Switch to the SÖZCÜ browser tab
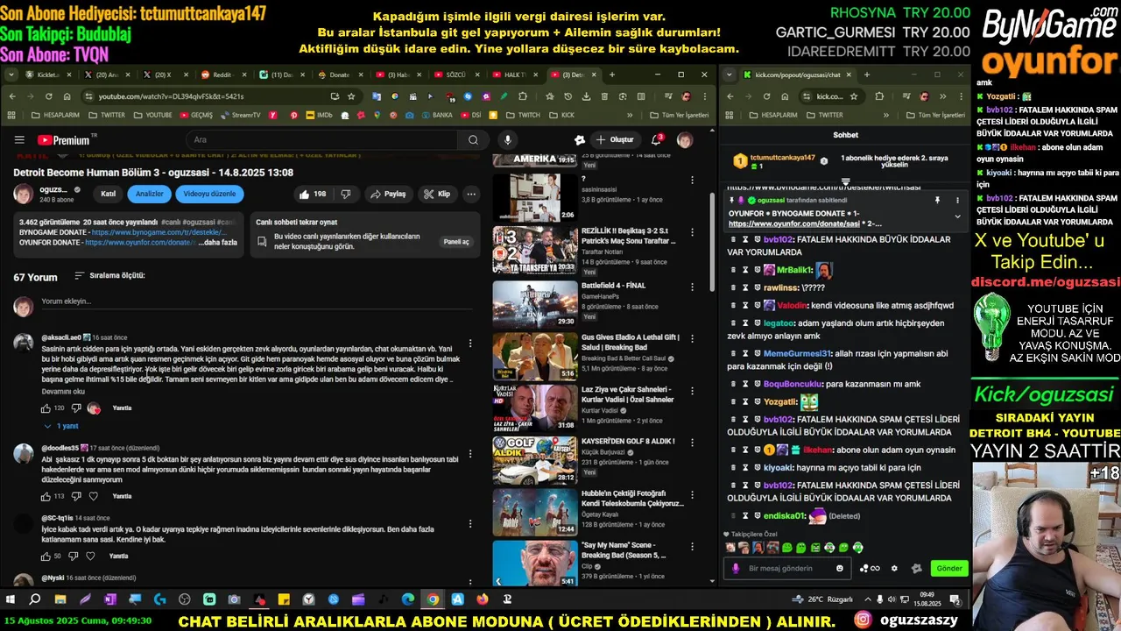1121x631 pixels. pos(454,74)
